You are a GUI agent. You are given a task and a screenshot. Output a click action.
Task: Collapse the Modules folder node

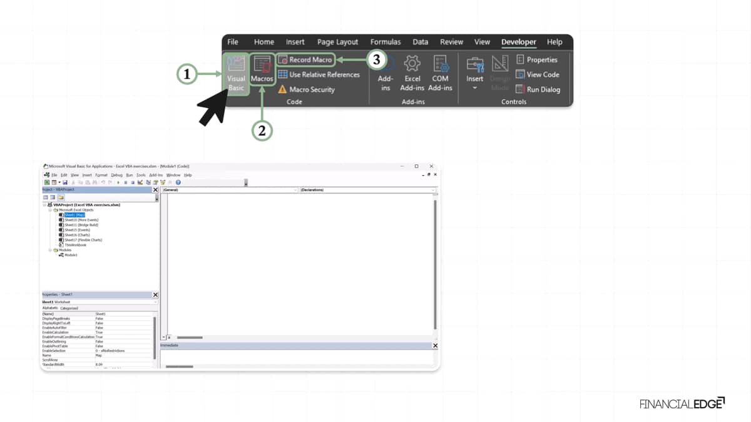50,250
